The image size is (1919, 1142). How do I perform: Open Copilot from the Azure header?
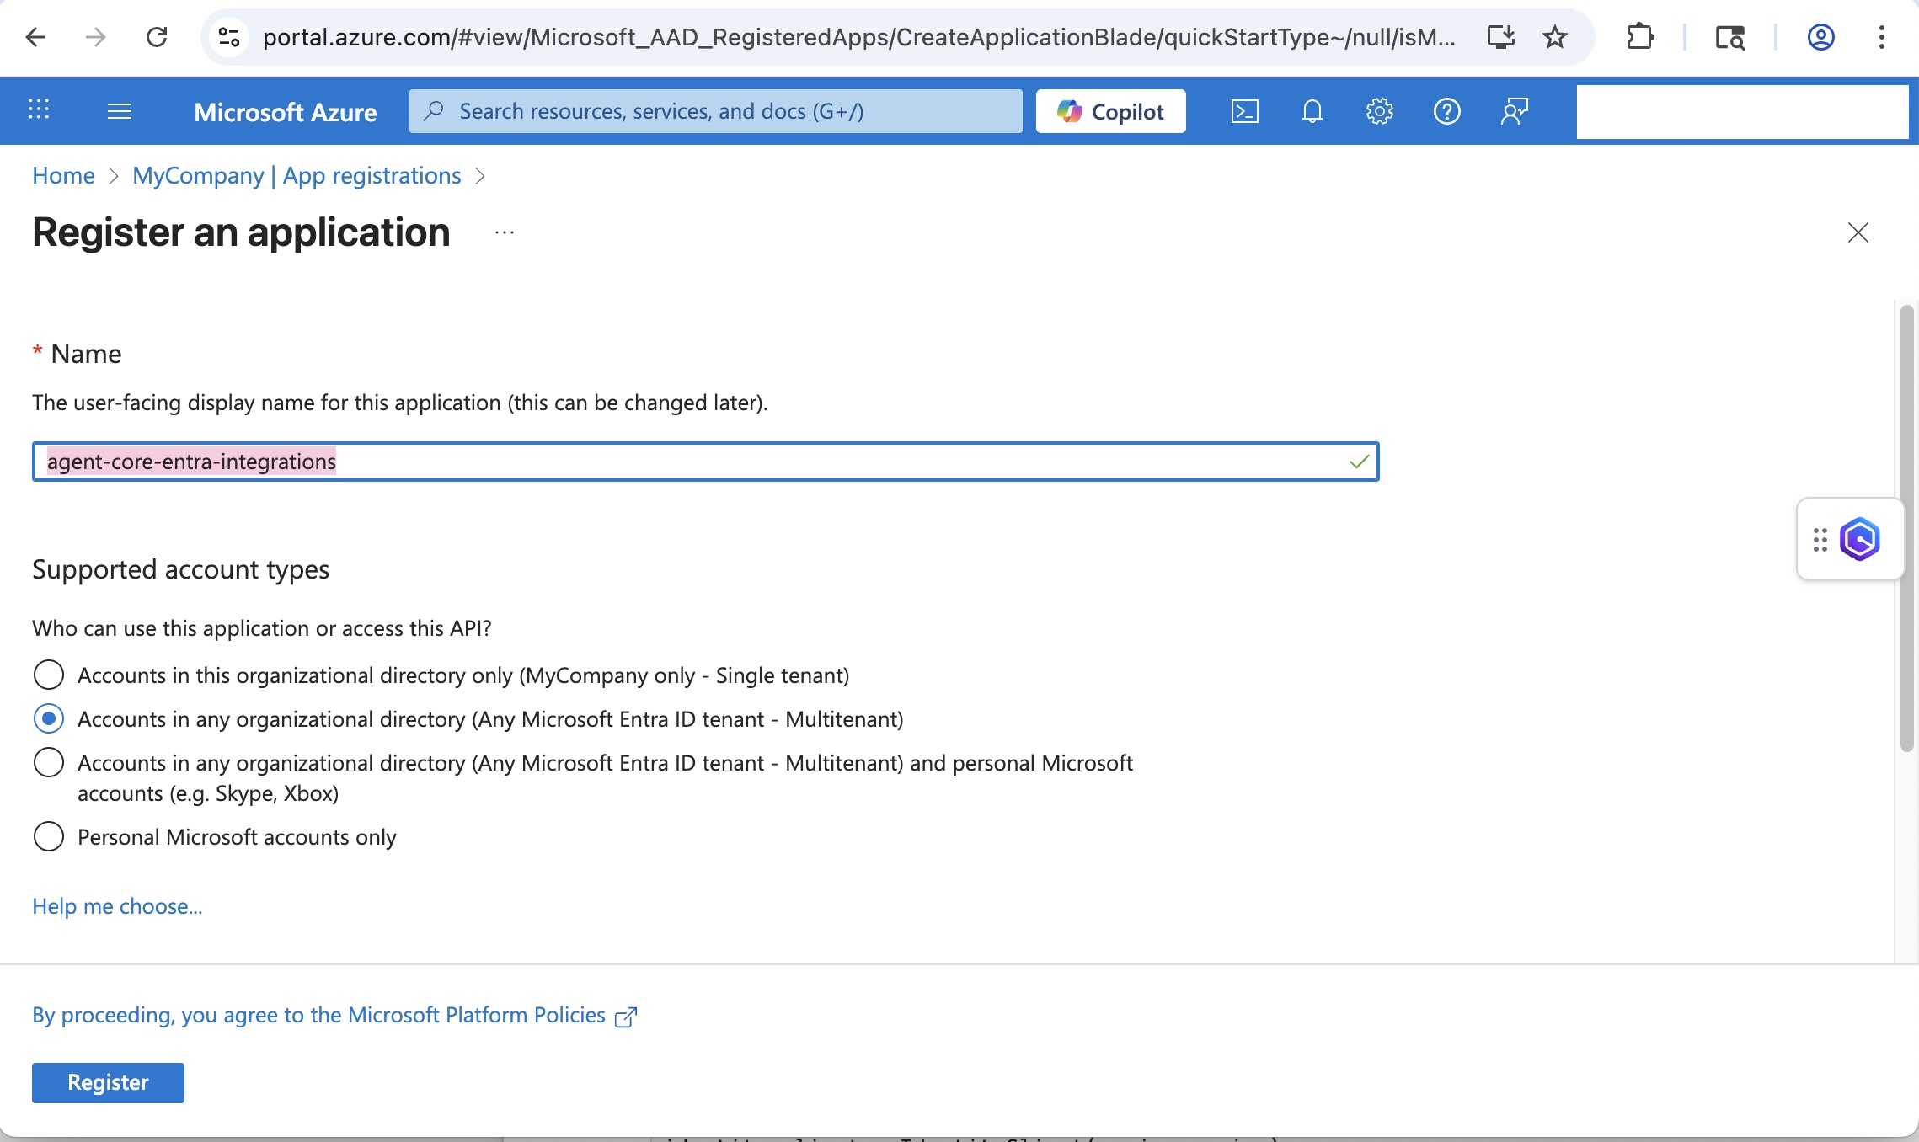1110,111
